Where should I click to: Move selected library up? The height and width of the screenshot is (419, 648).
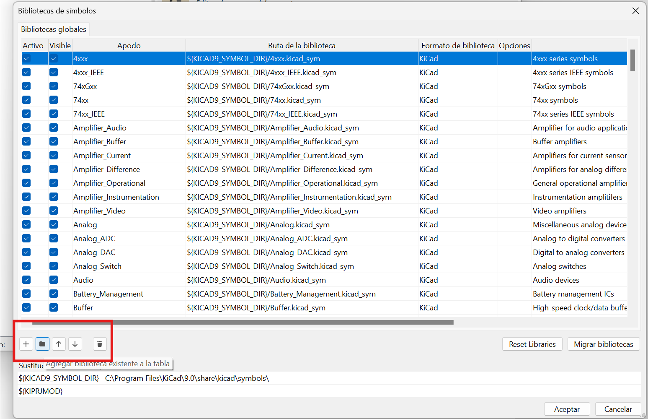pyautogui.click(x=59, y=344)
